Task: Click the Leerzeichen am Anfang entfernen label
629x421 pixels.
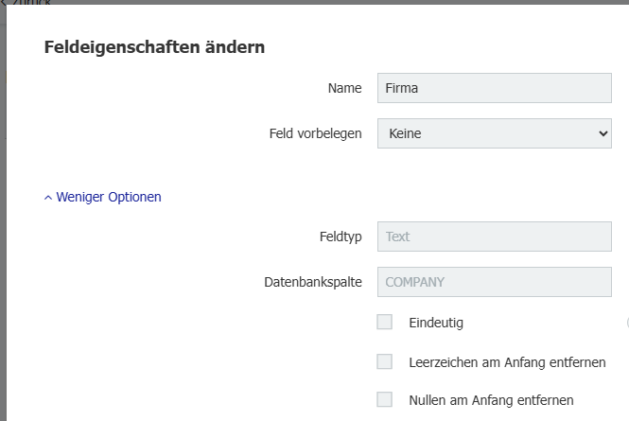Action: (x=507, y=361)
